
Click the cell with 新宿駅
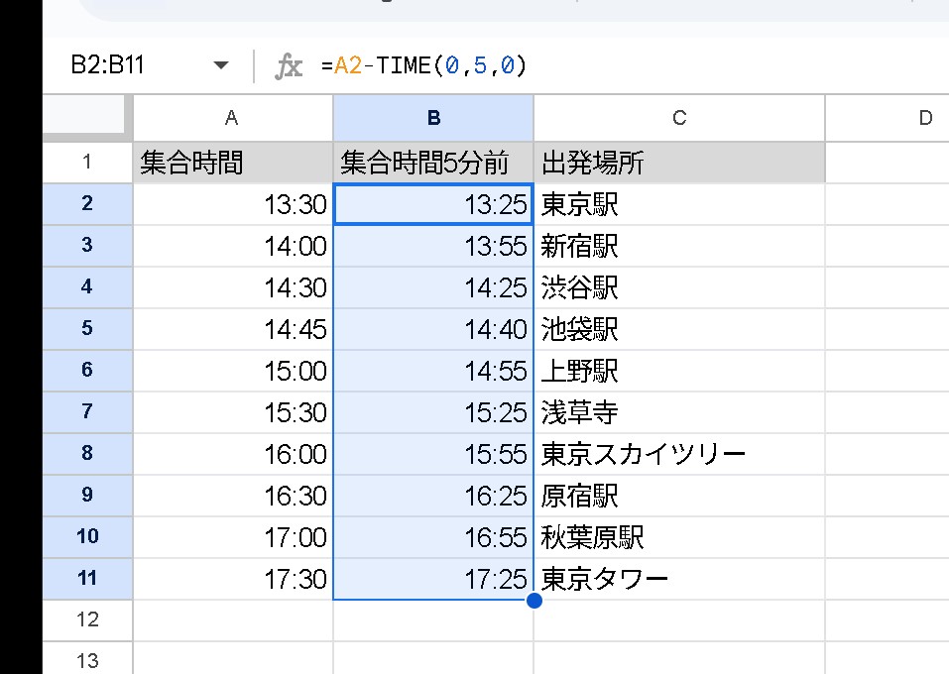678,246
